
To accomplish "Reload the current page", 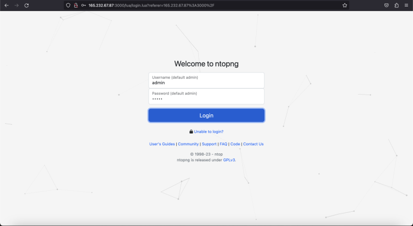I will click(x=26, y=5).
